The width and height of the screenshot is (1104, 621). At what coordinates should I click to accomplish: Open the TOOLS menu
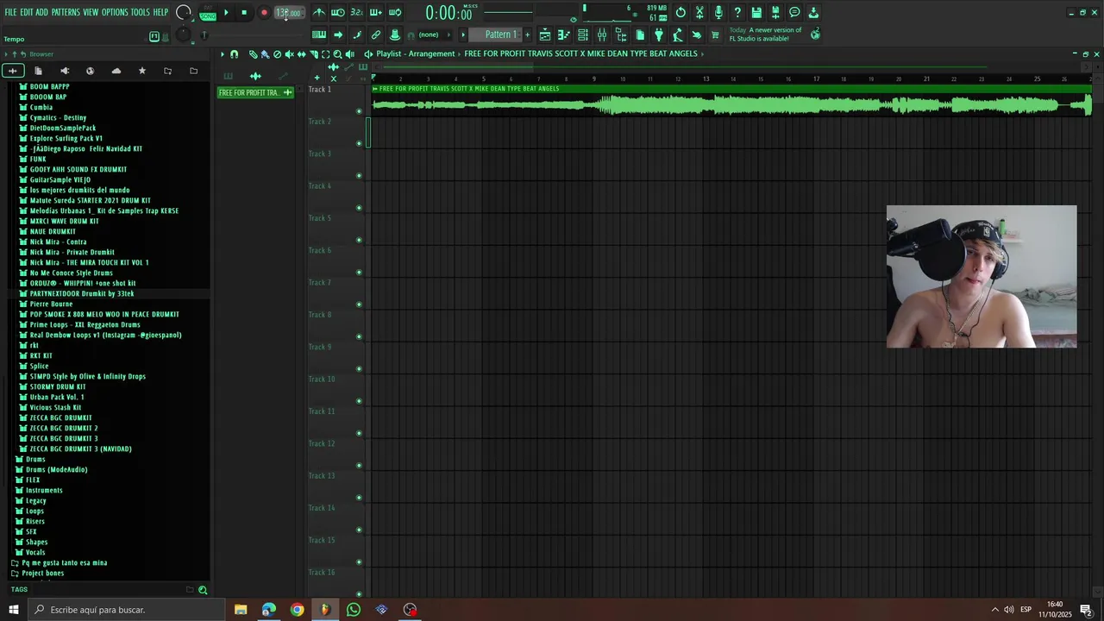point(140,12)
